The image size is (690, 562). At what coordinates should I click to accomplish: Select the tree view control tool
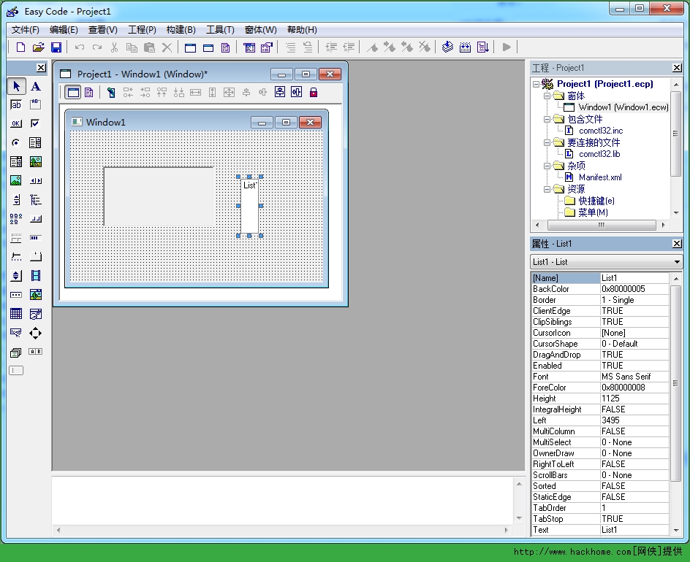point(35,200)
